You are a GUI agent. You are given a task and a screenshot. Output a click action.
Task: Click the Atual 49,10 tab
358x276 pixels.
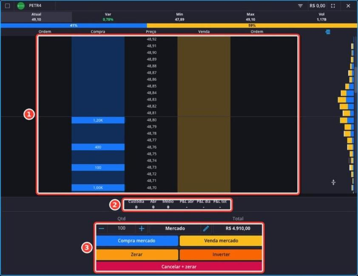tap(36, 17)
